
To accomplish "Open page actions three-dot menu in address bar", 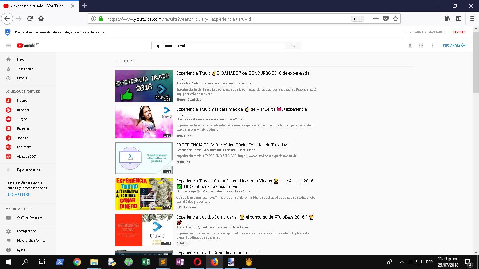I will tap(376, 19).
